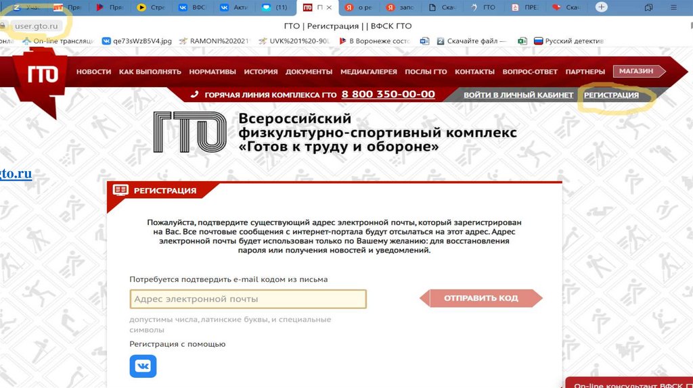Open the 'Документы' menu item

309,72
